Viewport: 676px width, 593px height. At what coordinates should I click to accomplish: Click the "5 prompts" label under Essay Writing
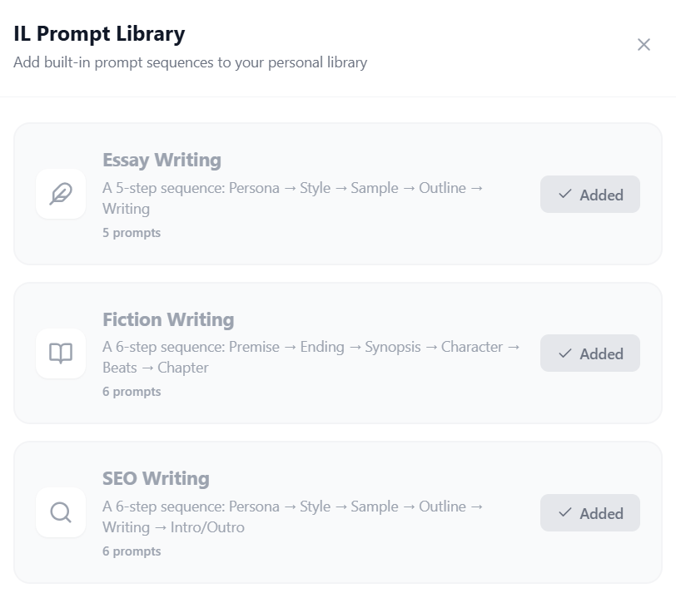coord(132,233)
